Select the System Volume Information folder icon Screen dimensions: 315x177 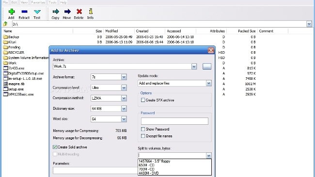coord(6,58)
